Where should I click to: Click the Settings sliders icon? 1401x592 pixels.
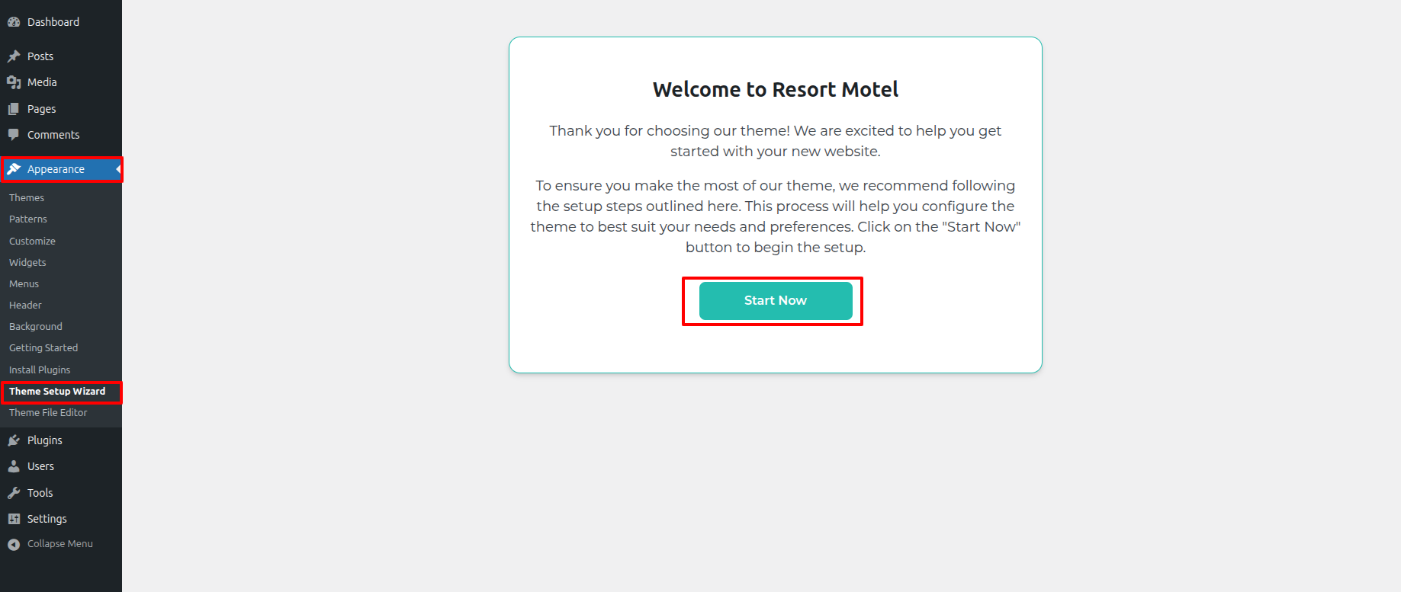pyautogui.click(x=14, y=519)
